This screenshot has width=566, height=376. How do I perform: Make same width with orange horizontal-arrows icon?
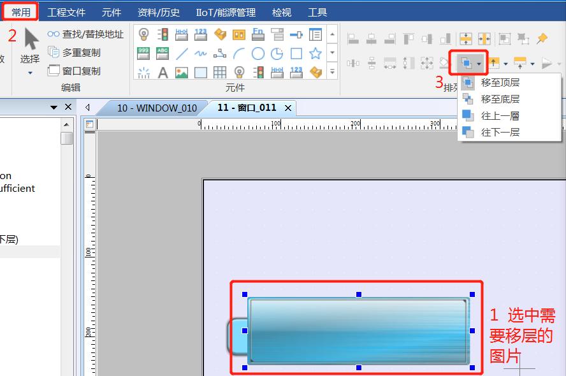[x=484, y=38]
